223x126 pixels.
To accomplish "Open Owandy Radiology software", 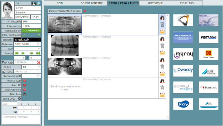I will [x=183, y=71].
